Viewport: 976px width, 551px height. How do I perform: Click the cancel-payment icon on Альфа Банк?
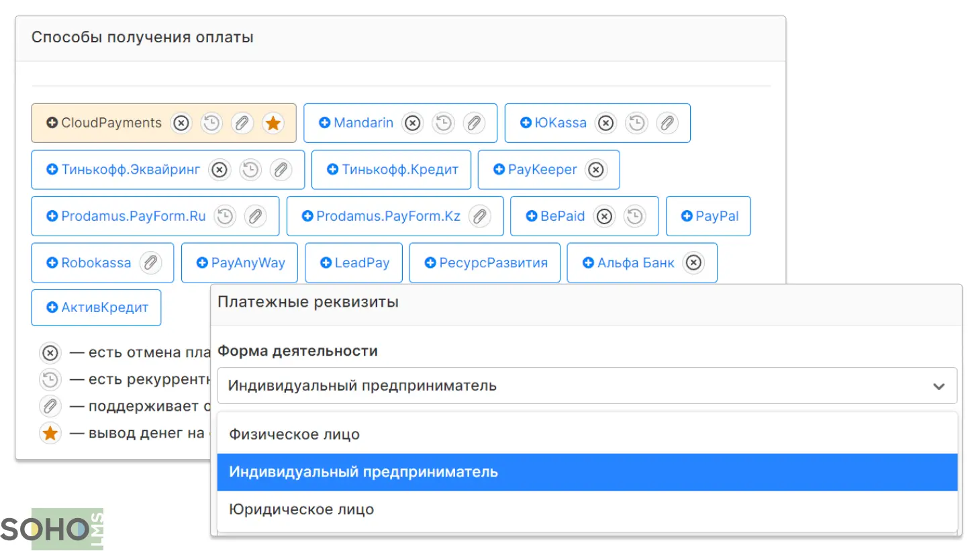(x=694, y=263)
